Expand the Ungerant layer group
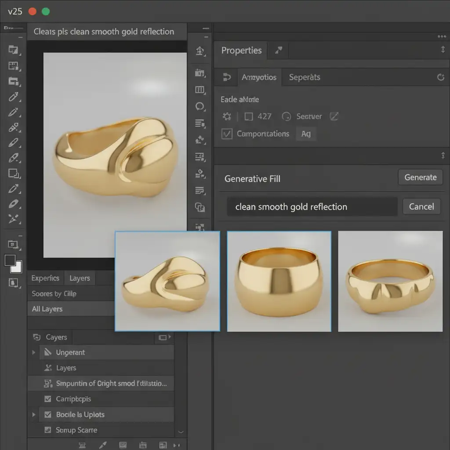The height and width of the screenshot is (450, 450). point(34,352)
